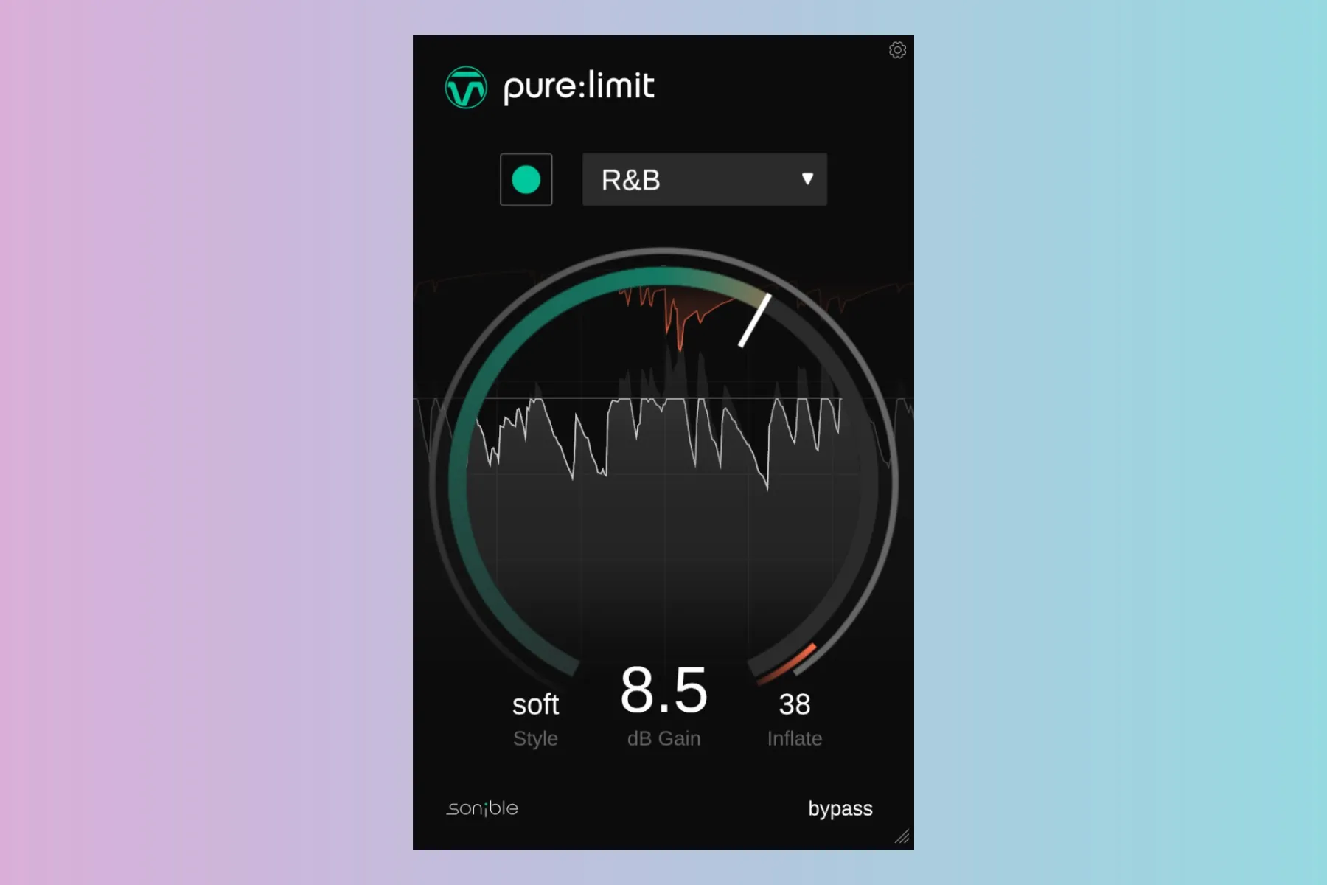Click the pure:limit title text
This screenshot has height=885, width=1327.
tap(579, 87)
